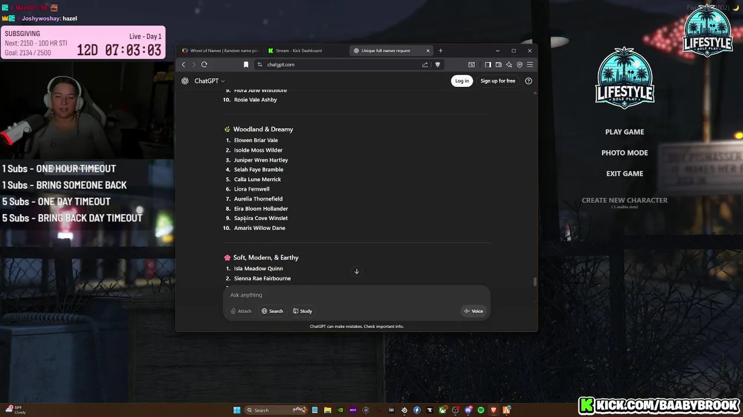Screen dimensions: 743x417
Task: Click name Aurelia Thornefield
Action: tap(258, 199)
